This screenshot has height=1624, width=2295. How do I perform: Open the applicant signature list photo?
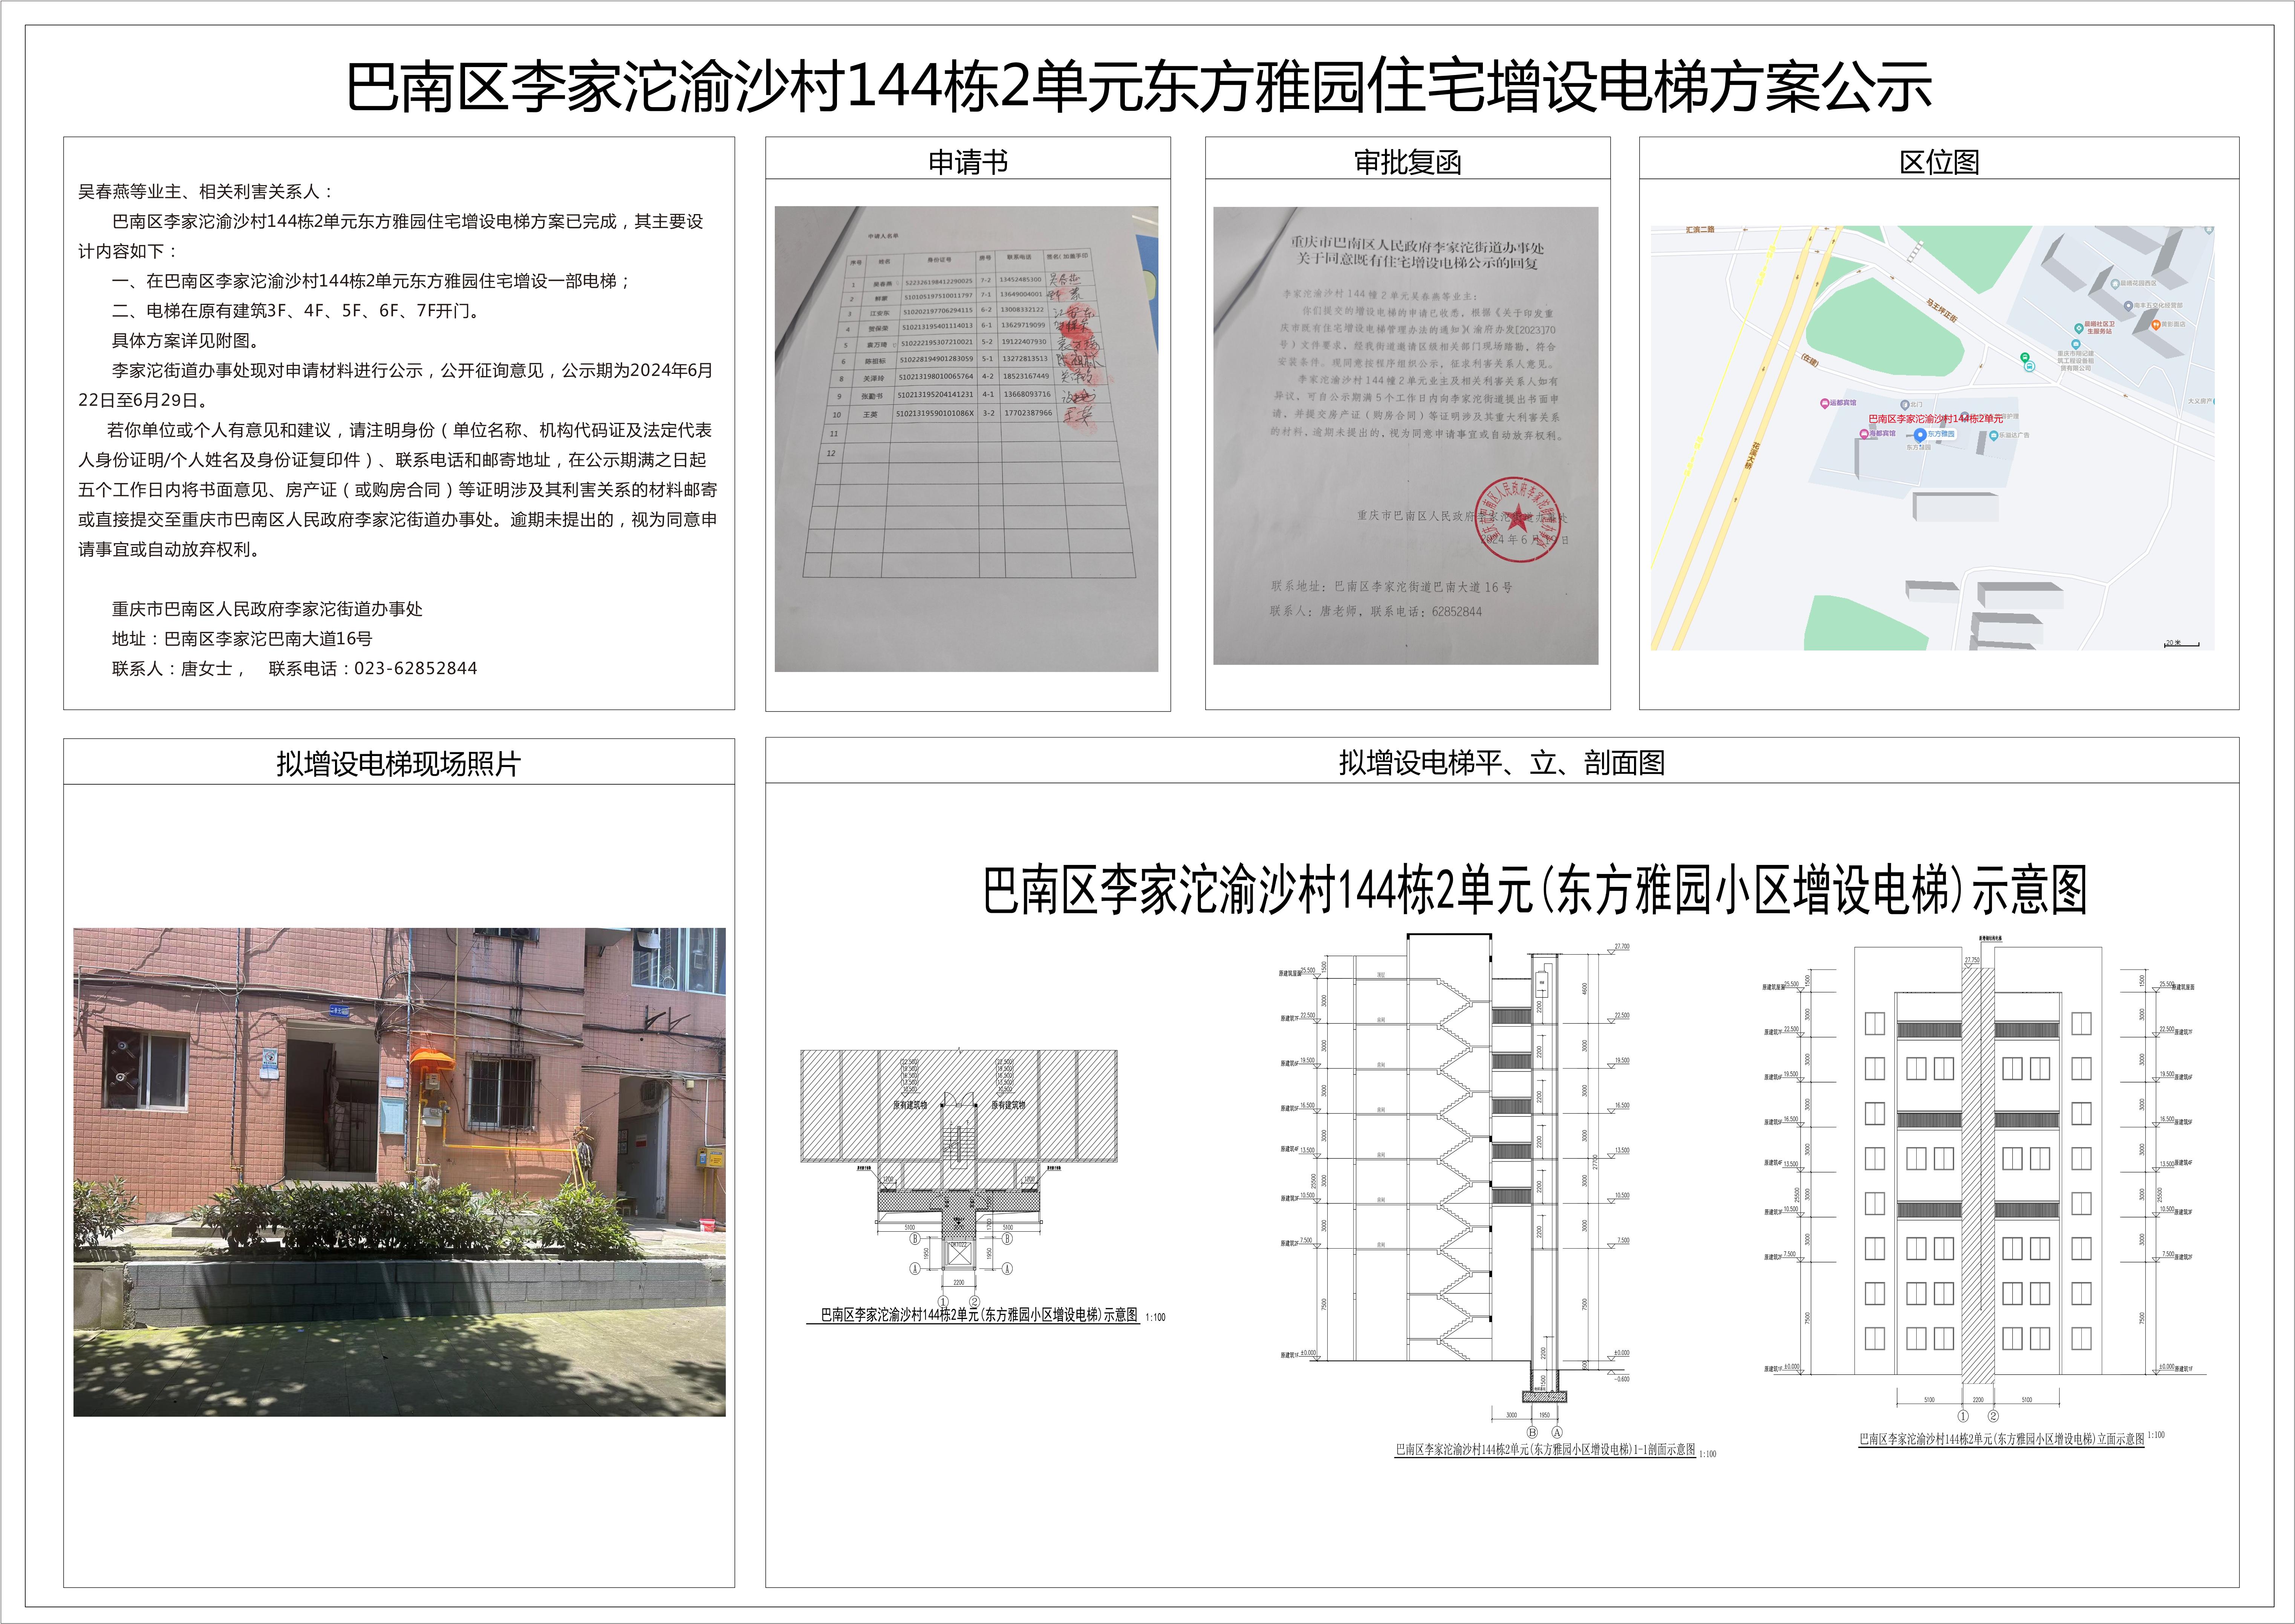[966, 439]
